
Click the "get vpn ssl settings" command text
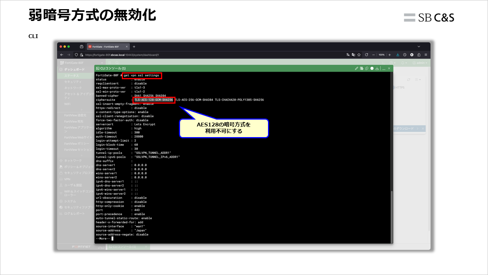(141, 75)
